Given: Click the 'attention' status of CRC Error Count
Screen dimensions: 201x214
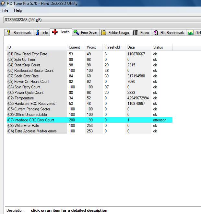Looking at the screenshot, I should point(160,120).
